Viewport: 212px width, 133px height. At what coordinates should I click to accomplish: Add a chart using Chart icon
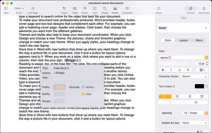pos(85,10)
